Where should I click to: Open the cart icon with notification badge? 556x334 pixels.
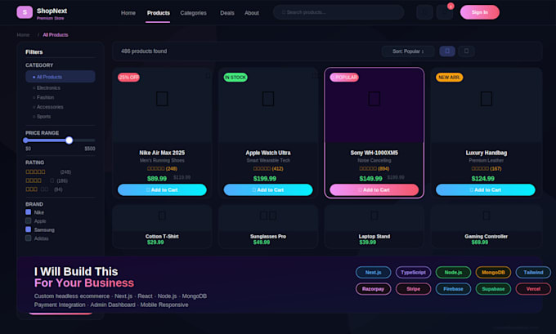pos(445,12)
